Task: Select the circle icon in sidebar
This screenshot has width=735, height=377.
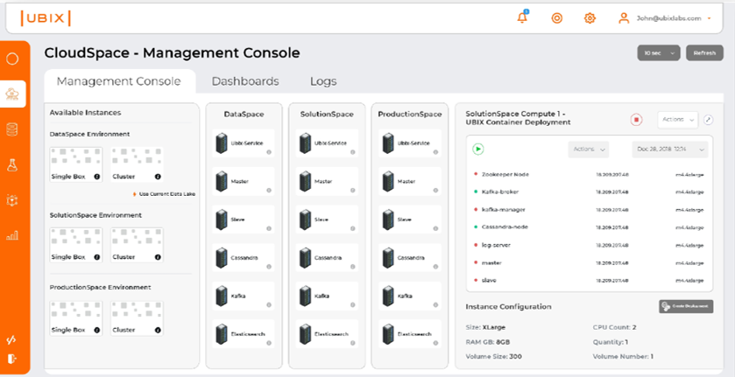Action: tap(12, 59)
